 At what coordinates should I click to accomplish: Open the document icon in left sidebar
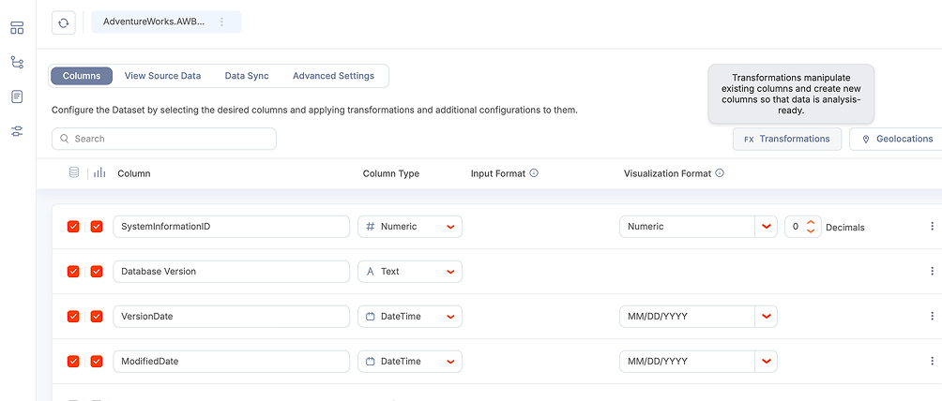pos(17,97)
